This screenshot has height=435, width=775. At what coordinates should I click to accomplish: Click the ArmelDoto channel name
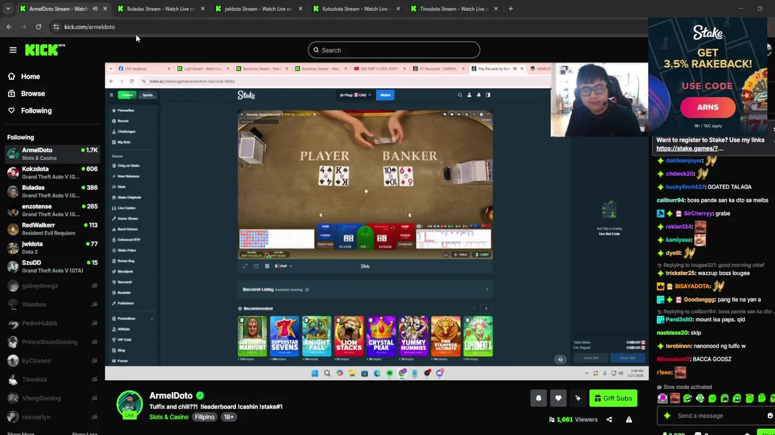(x=171, y=396)
